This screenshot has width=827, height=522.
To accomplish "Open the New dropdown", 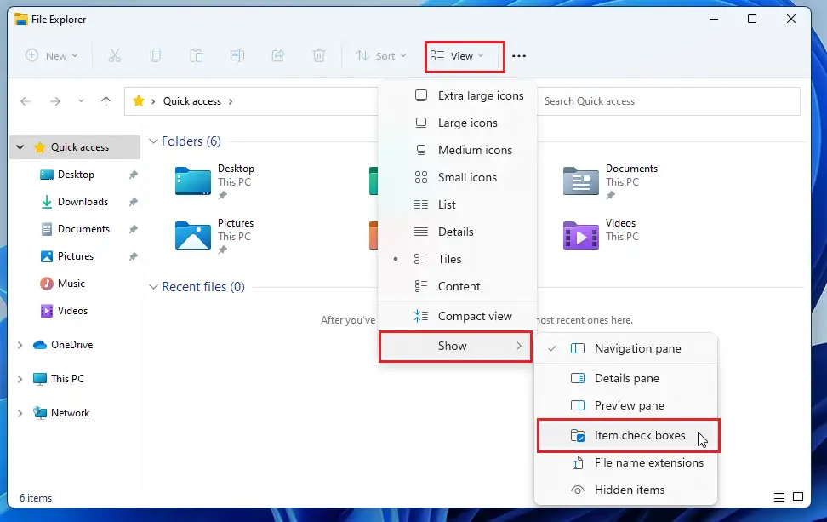I will coord(52,56).
